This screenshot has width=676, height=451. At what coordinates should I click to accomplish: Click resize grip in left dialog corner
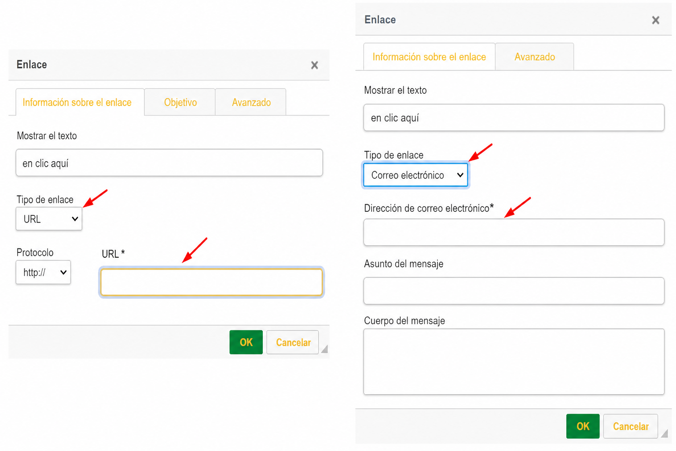coord(324,349)
